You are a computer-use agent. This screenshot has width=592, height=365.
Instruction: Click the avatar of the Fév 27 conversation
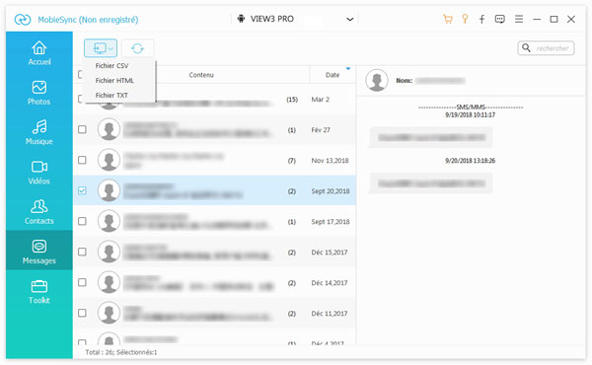pos(110,129)
